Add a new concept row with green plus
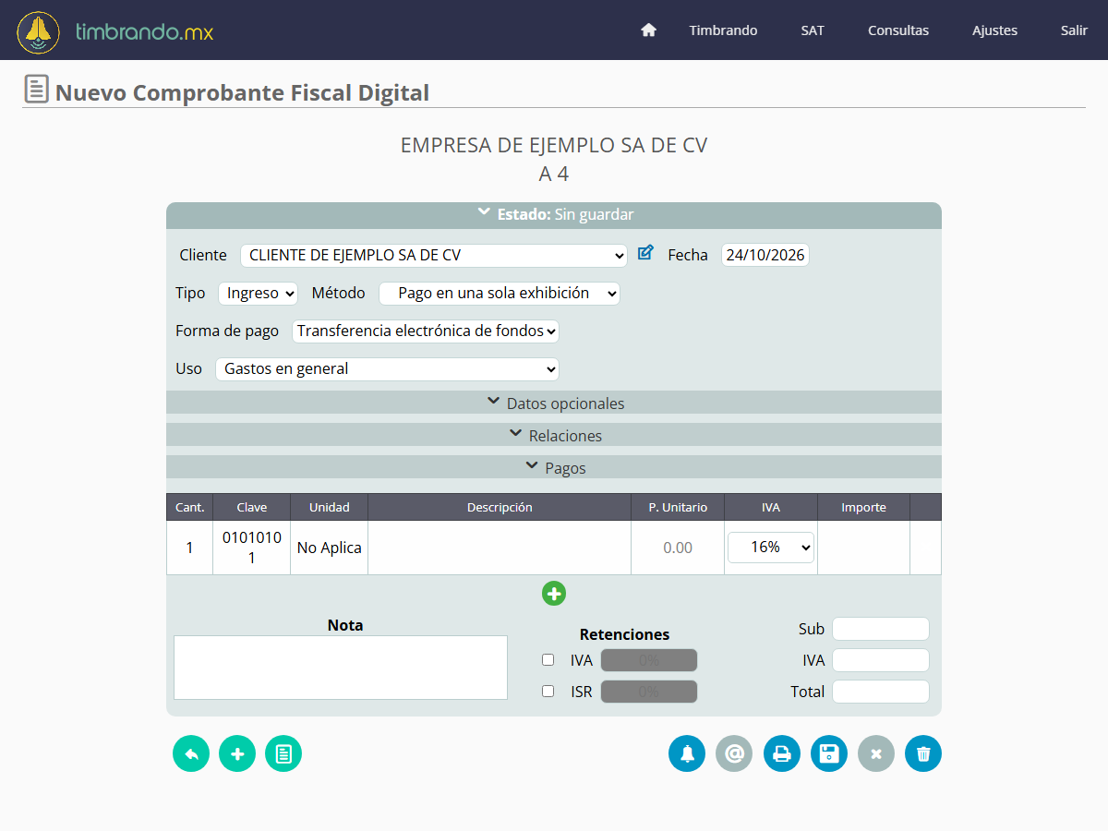Image resolution: width=1108 pixels, height=831 pixels. [554, 594]
